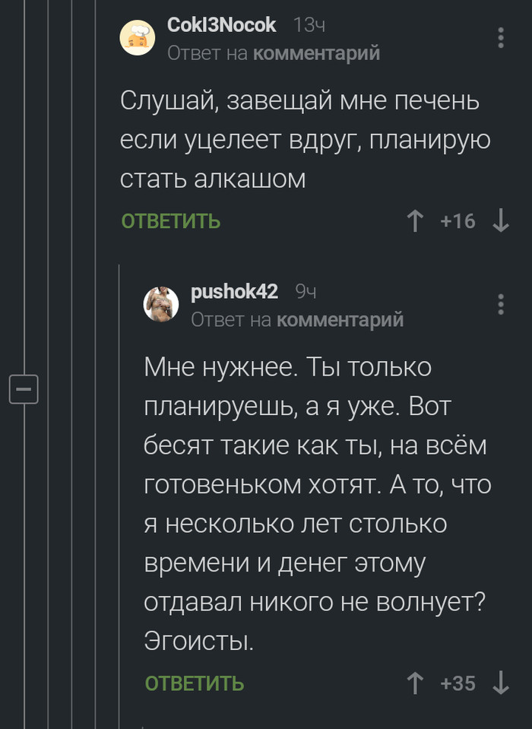Open three-dot menu on pushok42's comment
Viewport: 532px width, 729px height.
click(x=500, y=304)
